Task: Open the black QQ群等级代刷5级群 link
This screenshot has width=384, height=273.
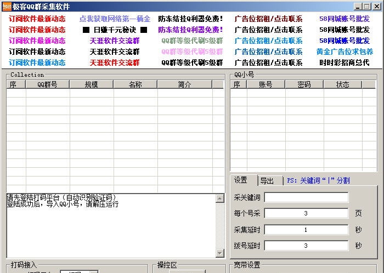Action: coord(192,63)
